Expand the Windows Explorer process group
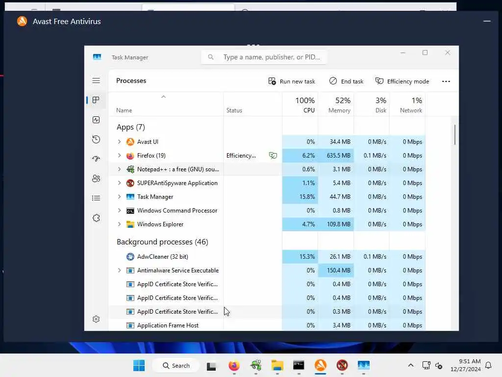 119,224
